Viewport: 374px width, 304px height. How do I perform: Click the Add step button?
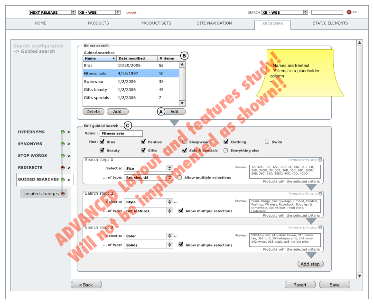pos(310,264)
